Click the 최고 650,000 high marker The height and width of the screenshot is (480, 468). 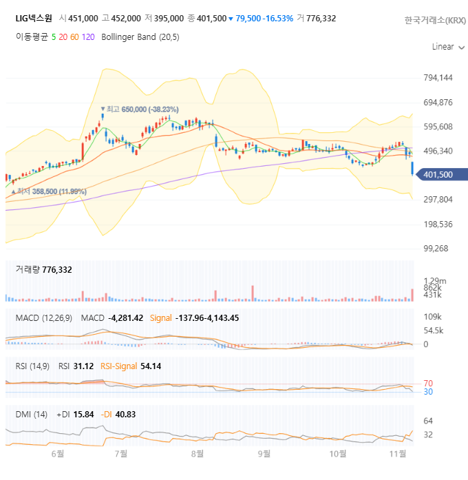140,109
